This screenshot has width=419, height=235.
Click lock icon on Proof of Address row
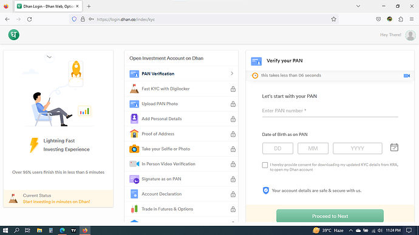tap(233, 134)
